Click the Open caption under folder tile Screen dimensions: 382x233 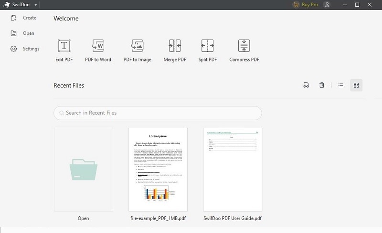coord(83,218)
